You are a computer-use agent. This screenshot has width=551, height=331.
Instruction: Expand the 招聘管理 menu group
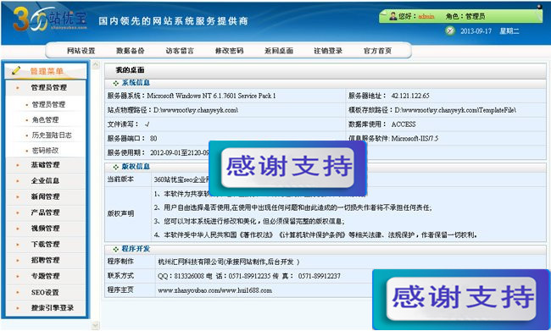(46, 260)
